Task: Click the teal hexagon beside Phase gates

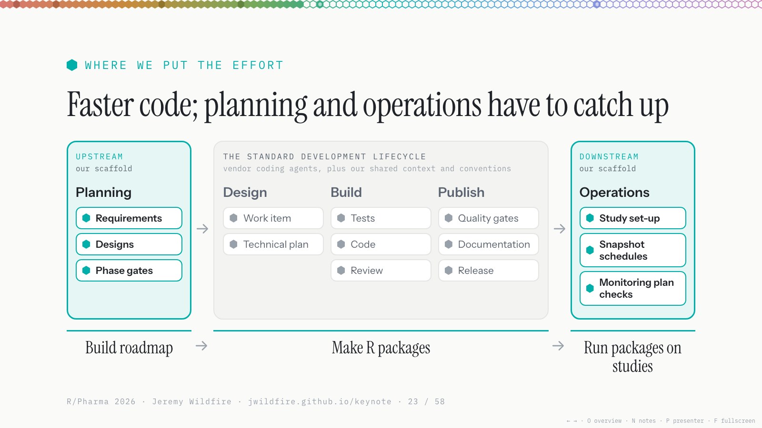Action: [86, 270]
